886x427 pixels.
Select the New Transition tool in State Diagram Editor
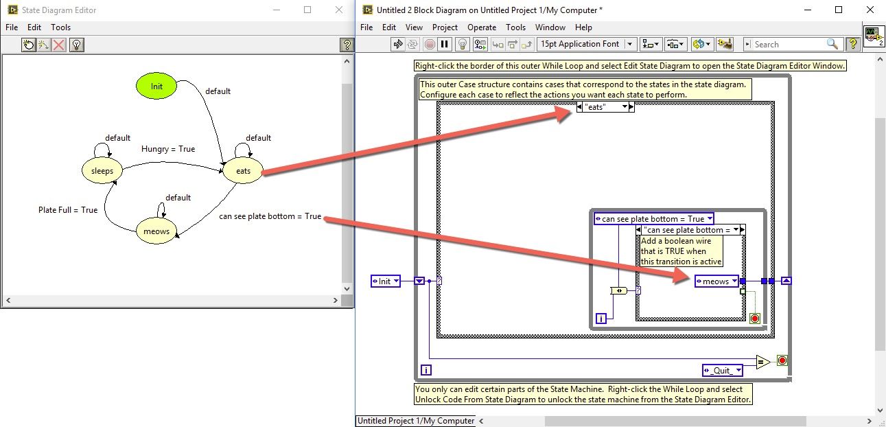[44, 45]
